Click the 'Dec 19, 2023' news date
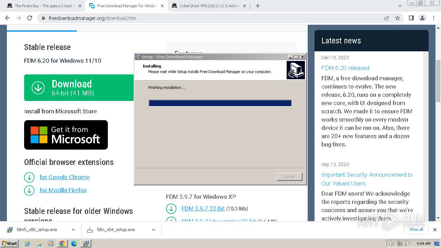 pyautogui.click(x=335, y=58)
